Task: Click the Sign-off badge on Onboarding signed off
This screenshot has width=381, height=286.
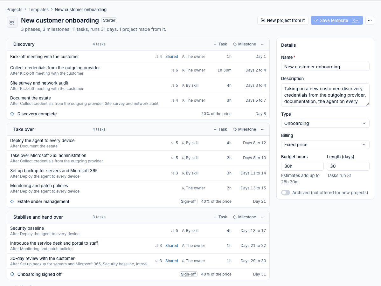Action: [x=188, y=274]
